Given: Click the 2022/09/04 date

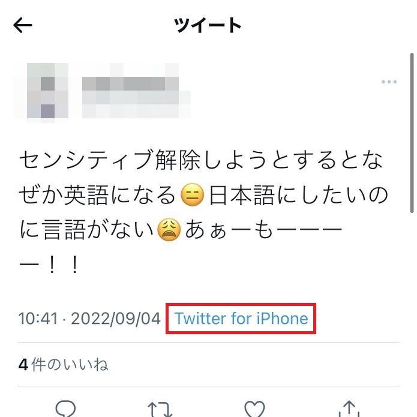Looking at the screenshot, I should [x=116, y=319].
